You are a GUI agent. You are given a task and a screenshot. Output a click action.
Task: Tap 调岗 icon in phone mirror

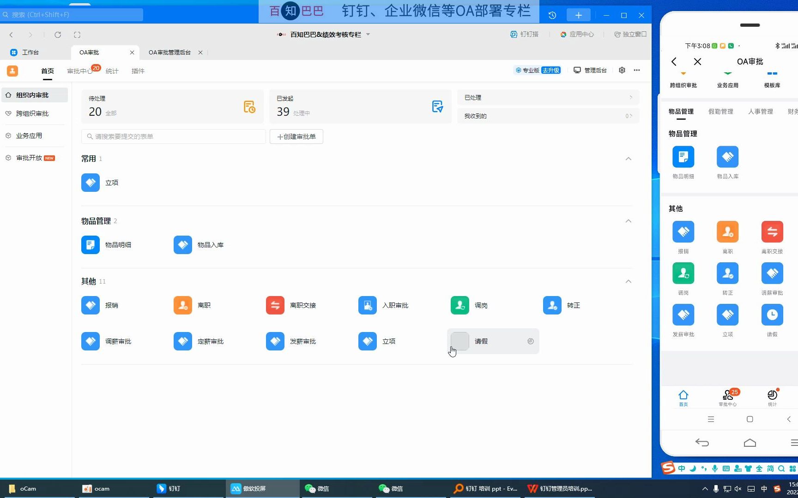pos(683,273)
